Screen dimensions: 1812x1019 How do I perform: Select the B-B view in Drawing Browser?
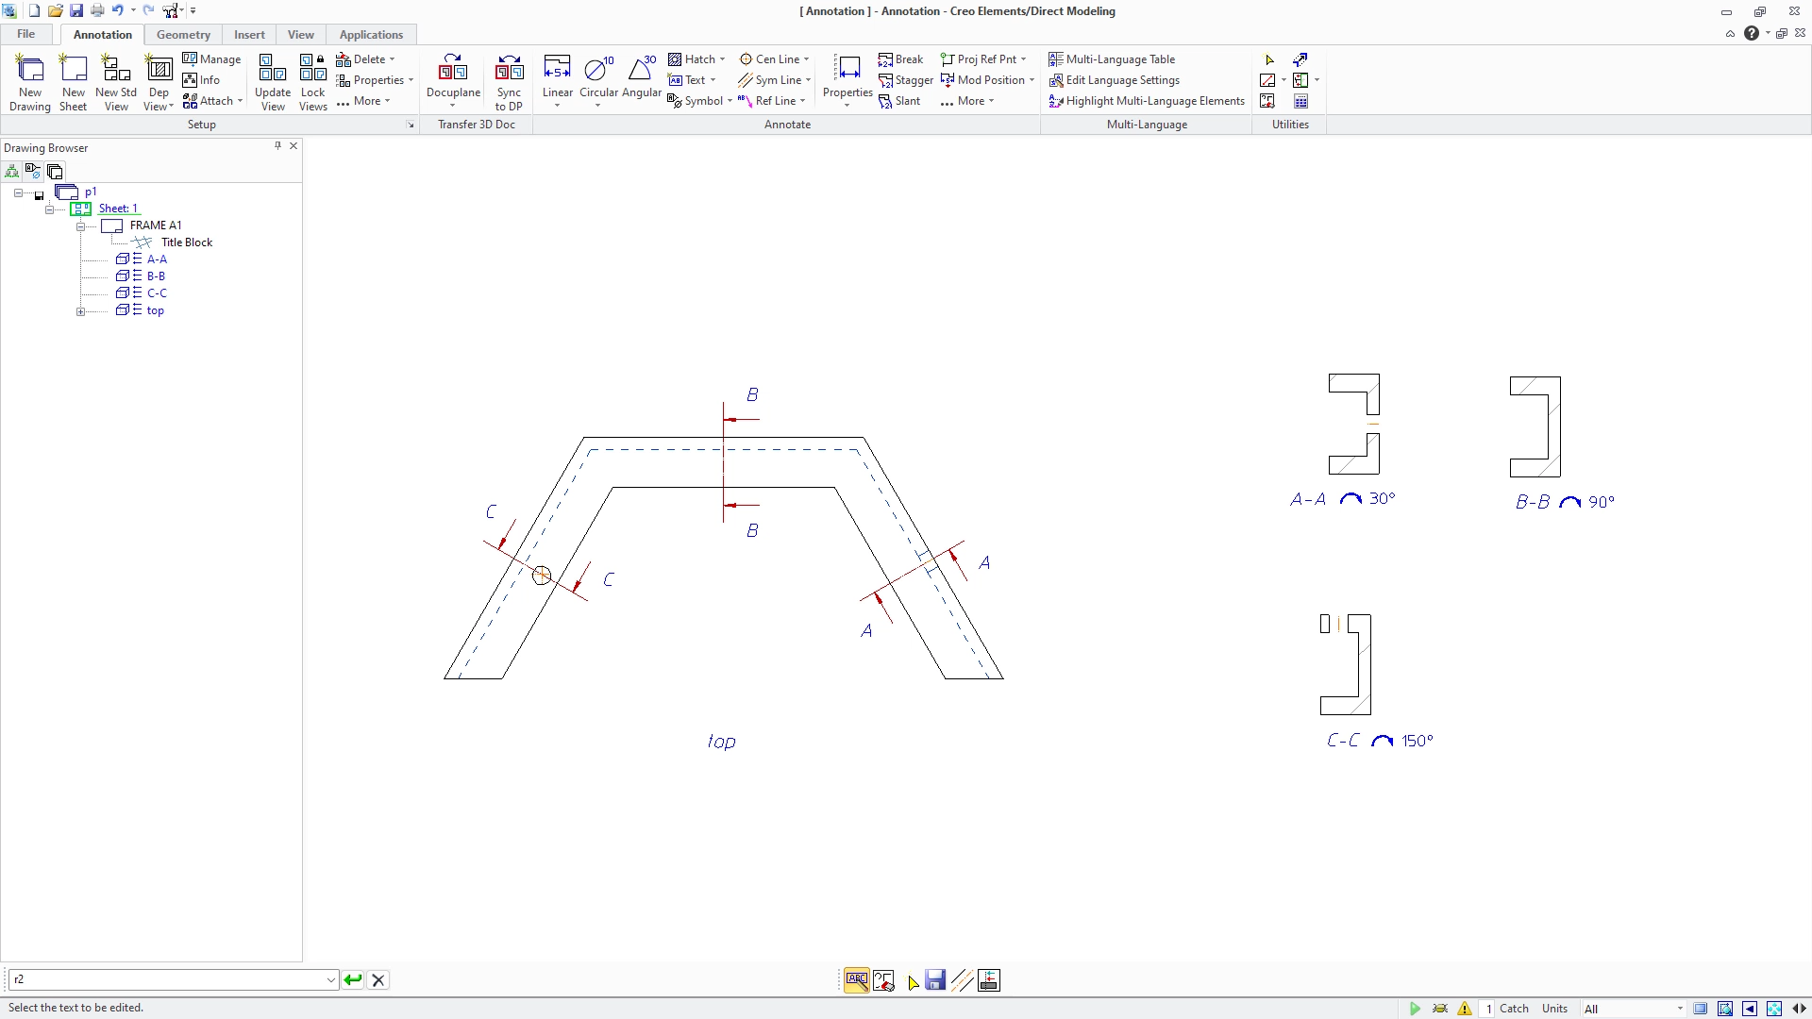156,276
